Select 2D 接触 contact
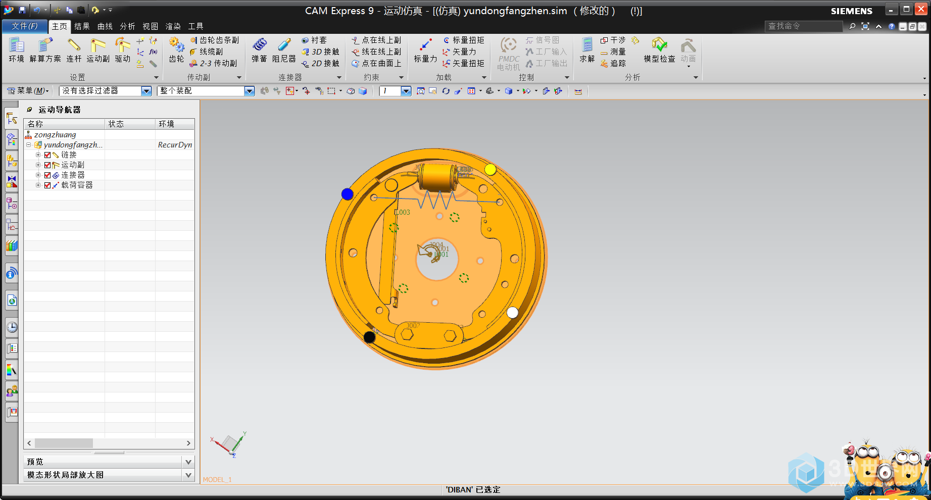 click(320, 63)
